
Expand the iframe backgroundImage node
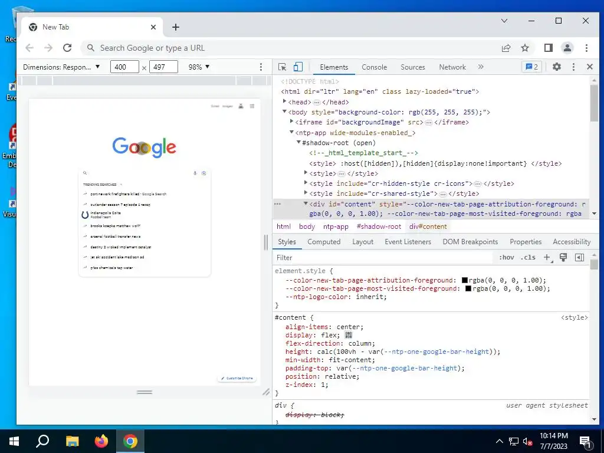tap(291, 122)
